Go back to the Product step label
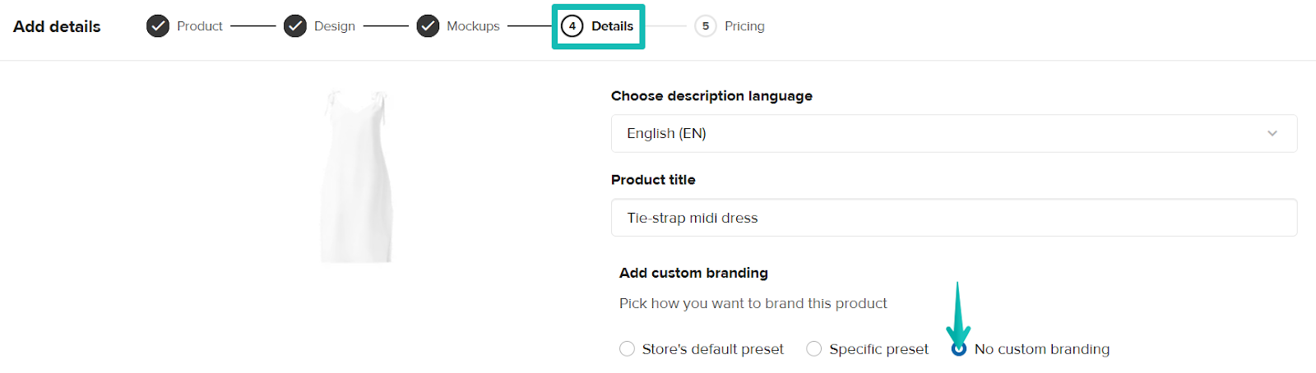Viewport: 1316px width, 373px height. pos(199,26)
